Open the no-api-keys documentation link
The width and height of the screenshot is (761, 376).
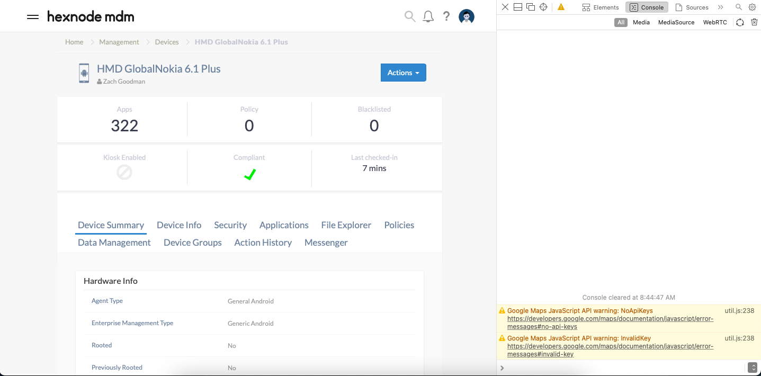click(x=610, y=323)
